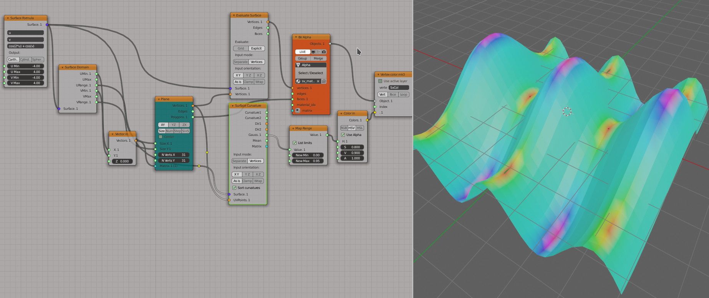
Task: Click the Alpha object triangle icon
Action: 298,65
